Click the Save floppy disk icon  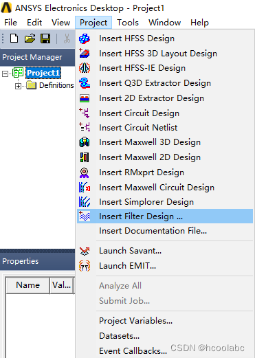(x=45, y=38)
